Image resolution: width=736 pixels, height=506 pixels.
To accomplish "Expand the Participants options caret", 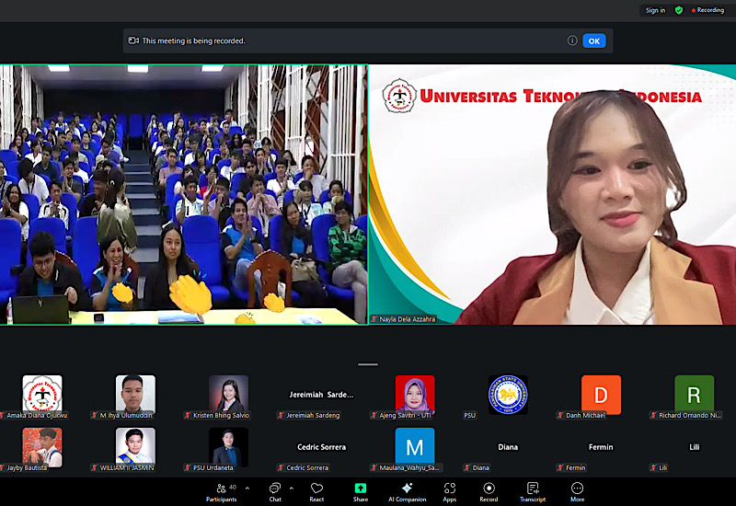I will (247, 489).
